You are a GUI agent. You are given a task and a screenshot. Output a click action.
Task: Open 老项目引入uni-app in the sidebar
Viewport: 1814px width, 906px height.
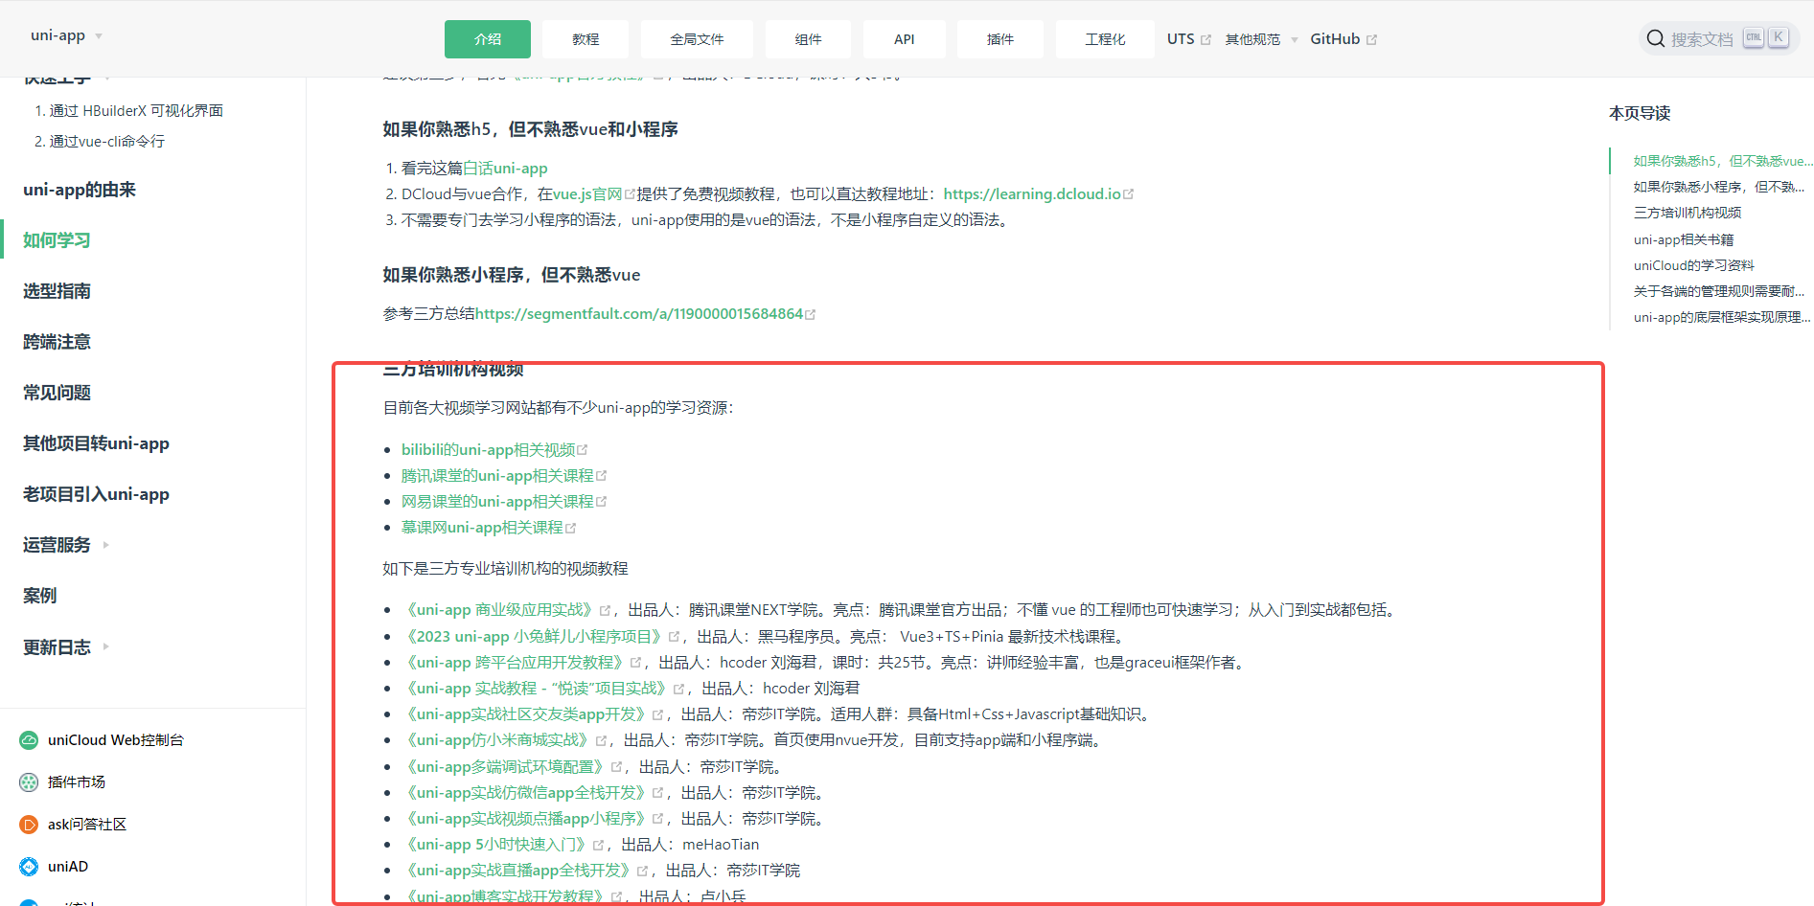tap(96, 494)
